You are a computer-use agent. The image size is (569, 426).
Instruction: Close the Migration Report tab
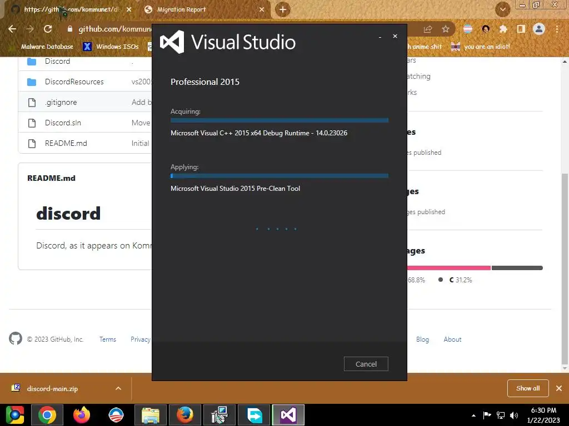point(262,10)
